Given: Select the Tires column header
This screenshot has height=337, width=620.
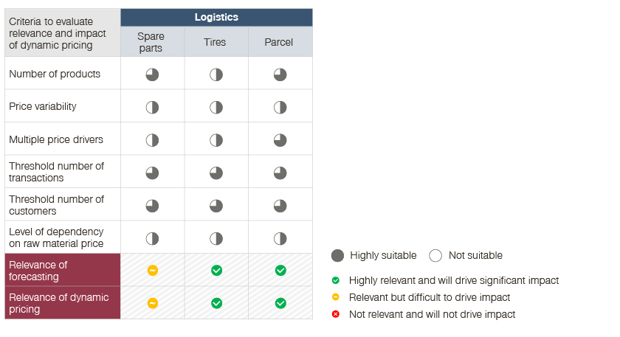Looking at the screenshot, I should click(x=216, y=42).
